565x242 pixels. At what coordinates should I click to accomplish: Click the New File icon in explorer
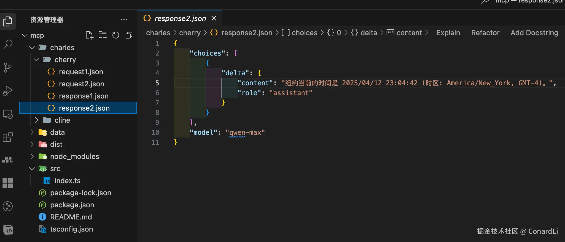click(89, 35)
